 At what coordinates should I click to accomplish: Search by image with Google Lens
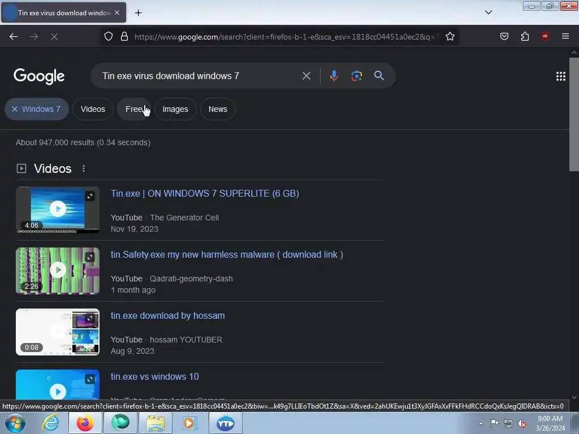point(356,76)
